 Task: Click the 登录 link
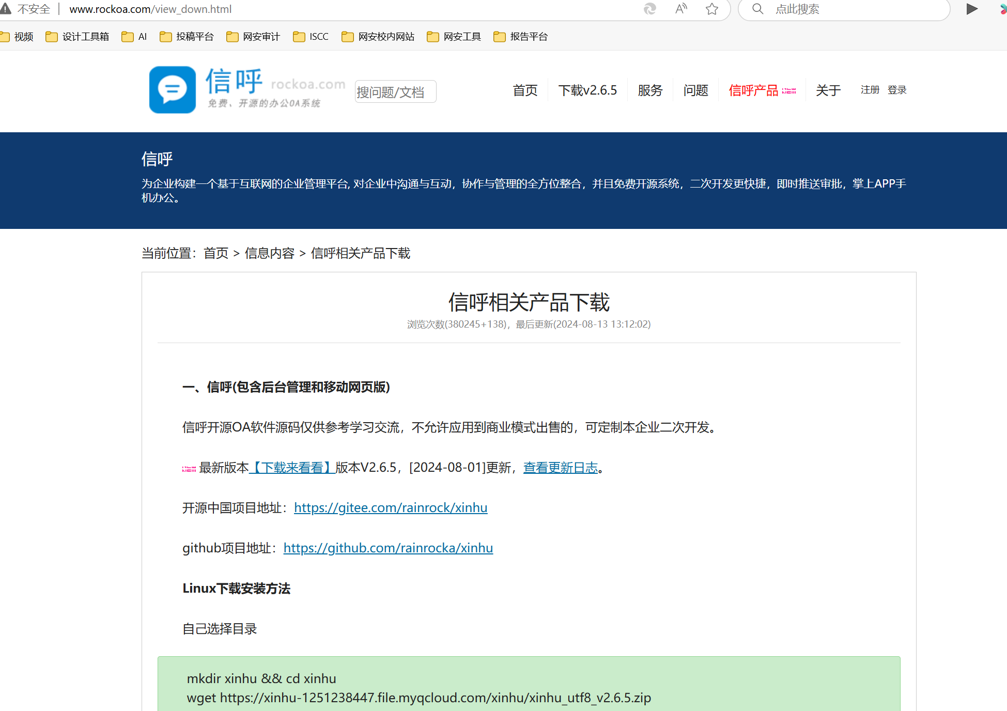(897, 90)
